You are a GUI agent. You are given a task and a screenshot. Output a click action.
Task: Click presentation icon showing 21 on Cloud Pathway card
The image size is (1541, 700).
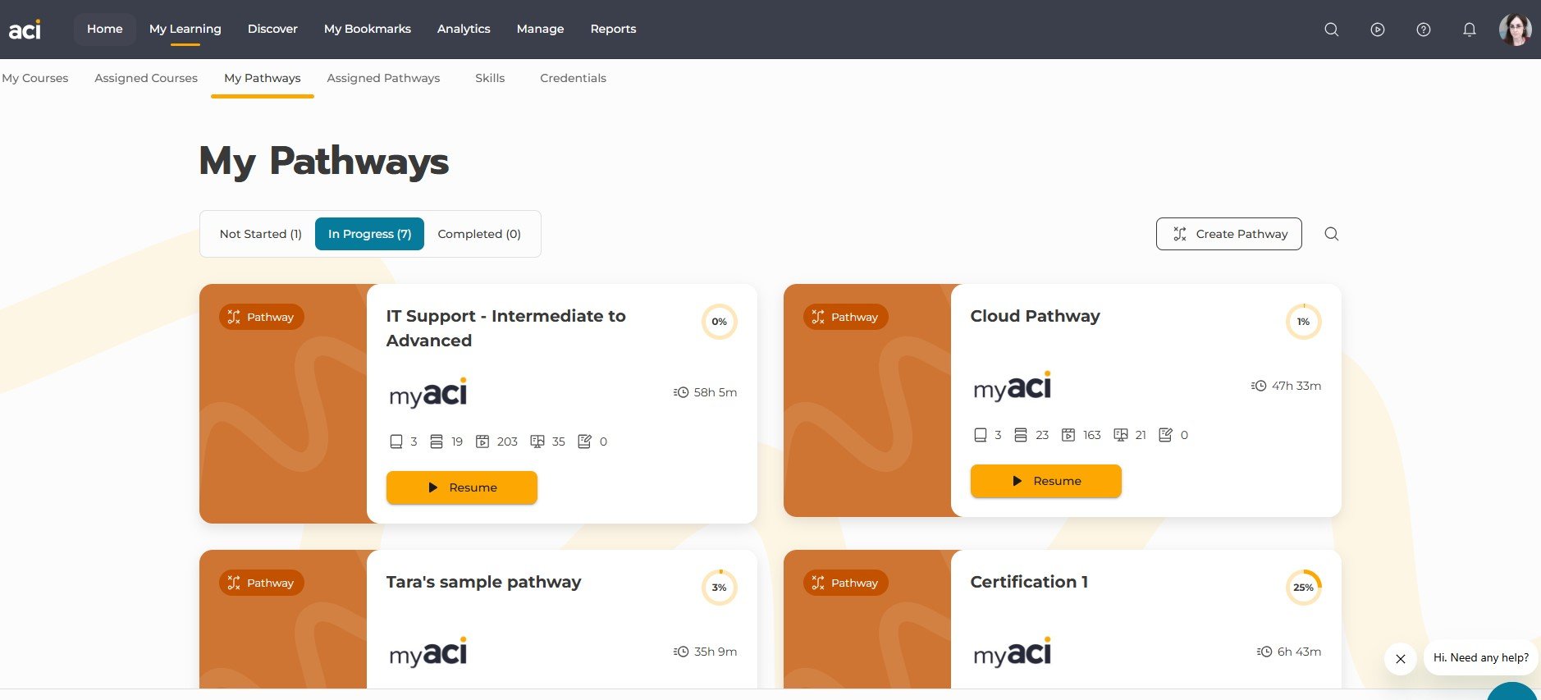(x=1121, y=435)
